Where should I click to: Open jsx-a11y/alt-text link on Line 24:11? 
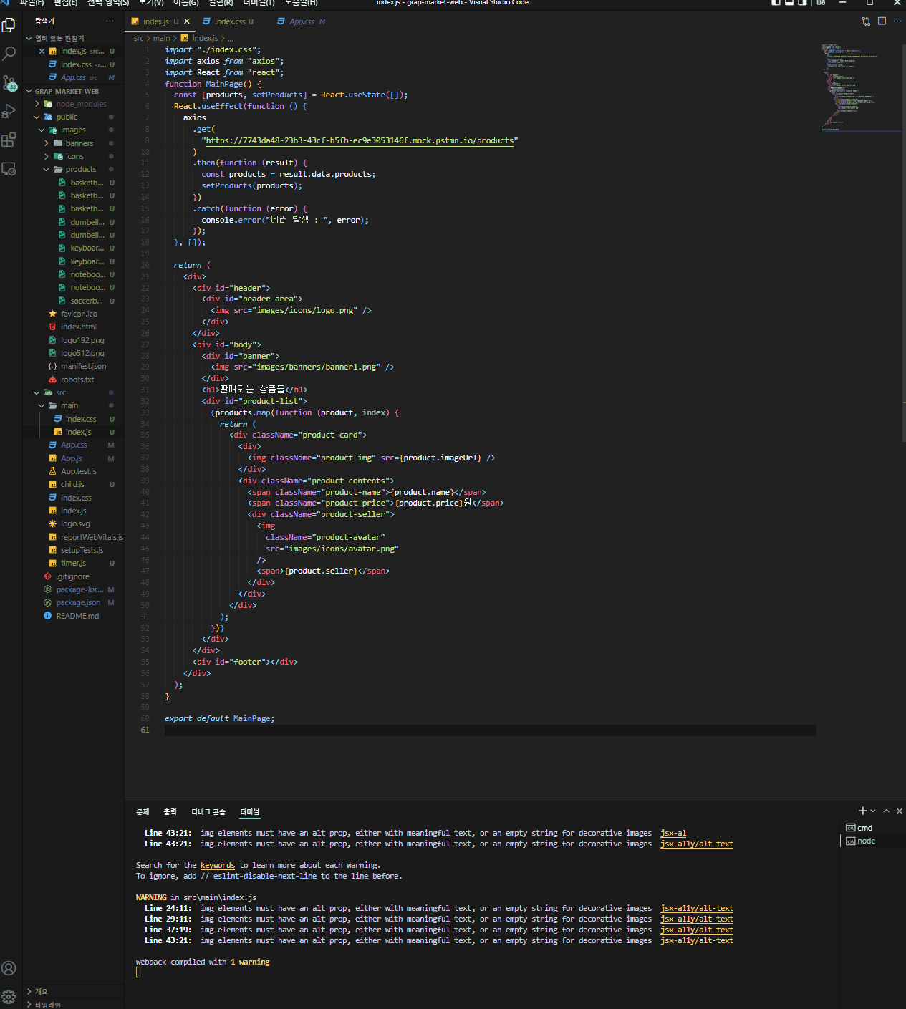point(697,909)
